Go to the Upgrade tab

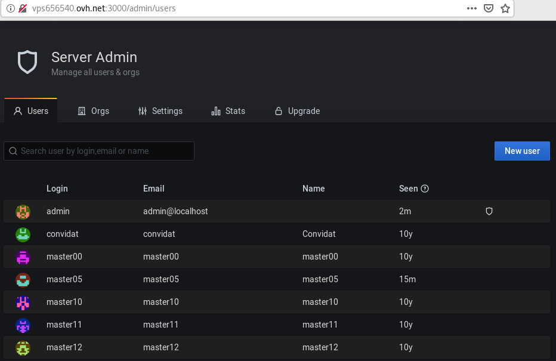(x=297, y=111)
